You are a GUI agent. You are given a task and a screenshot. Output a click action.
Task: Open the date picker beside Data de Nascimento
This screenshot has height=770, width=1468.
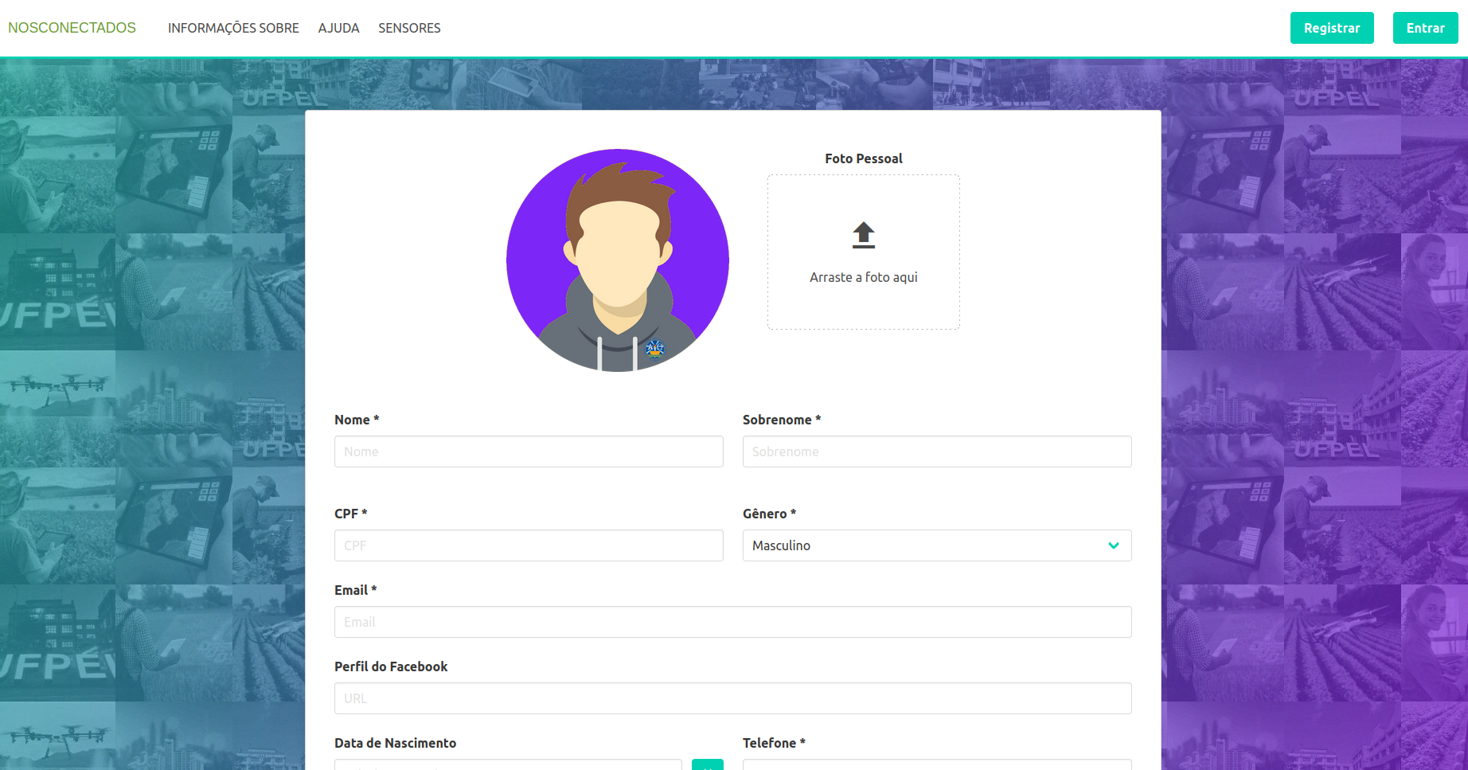click(x=707, y=765)
